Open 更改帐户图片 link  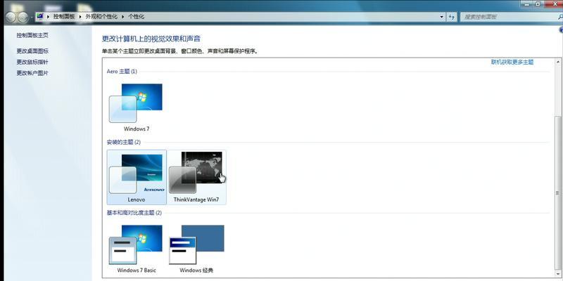pos(32,73)
